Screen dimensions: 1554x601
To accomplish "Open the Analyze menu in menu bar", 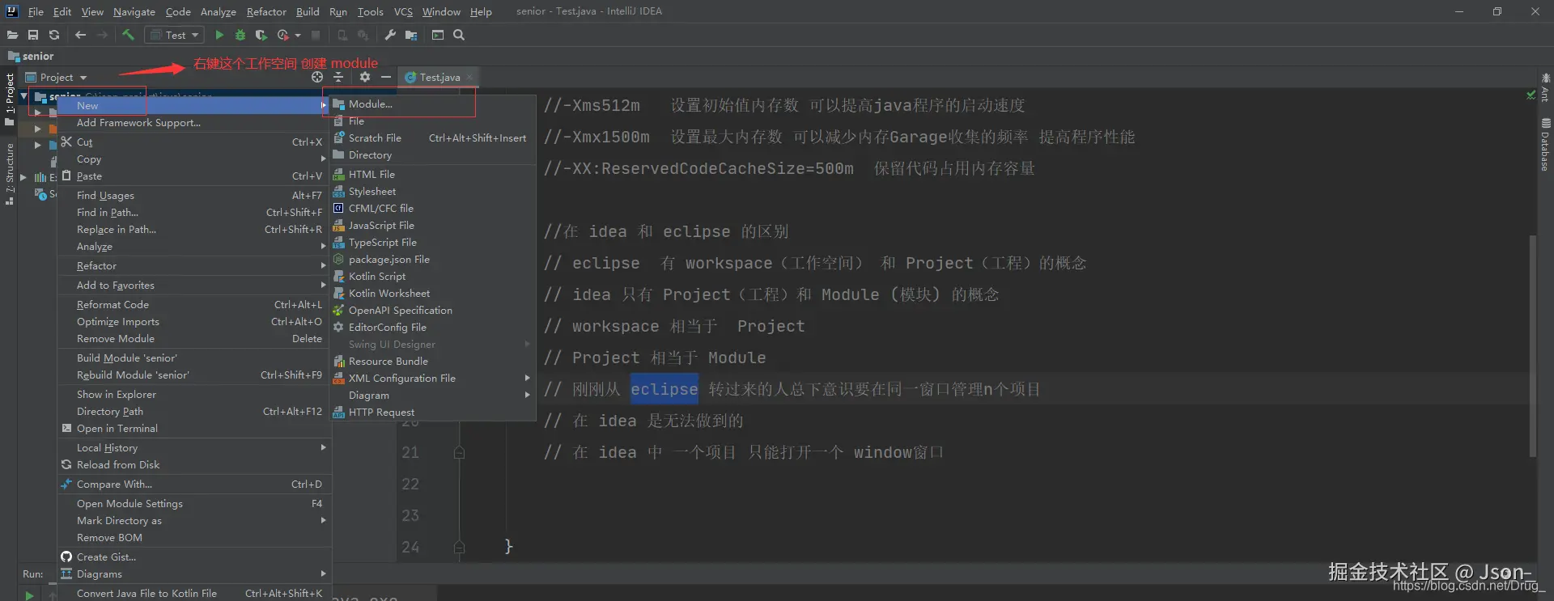I will pyautogui.click(x=218, y=11).
